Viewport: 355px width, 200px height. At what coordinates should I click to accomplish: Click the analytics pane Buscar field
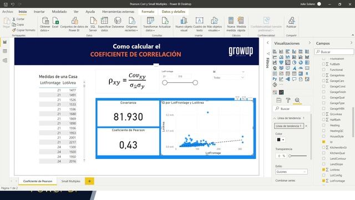coord(292,109)
